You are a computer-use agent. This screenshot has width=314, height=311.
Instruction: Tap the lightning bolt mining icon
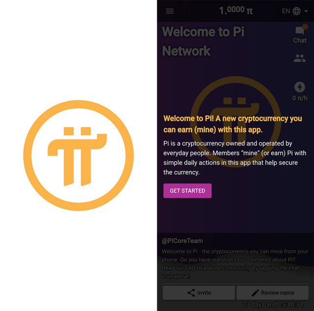[300, 87]
